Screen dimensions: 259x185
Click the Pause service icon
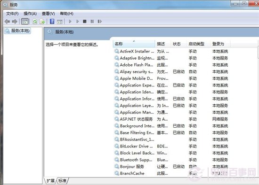coord(92,22)
